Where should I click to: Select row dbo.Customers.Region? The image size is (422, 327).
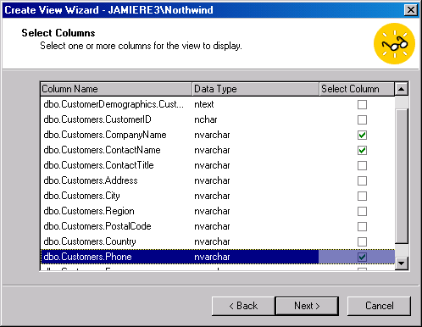(x=218, y=211)
